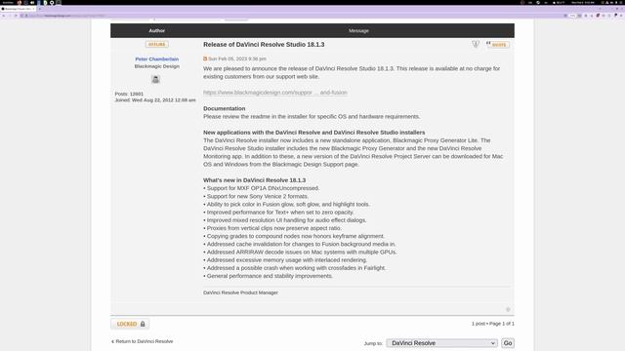Click the Blackmagic Design rank text
The height and width of the screenshot is (351, 625).
click(x=156, y=66)
